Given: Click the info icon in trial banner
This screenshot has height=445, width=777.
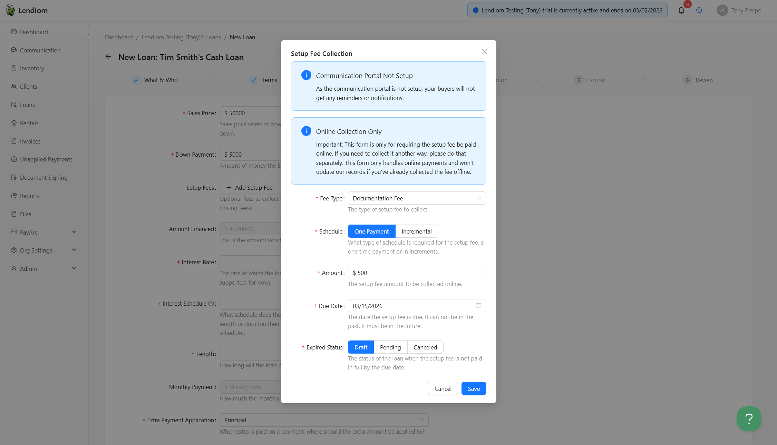Looking at the screenshot, I should pos(475,10).
